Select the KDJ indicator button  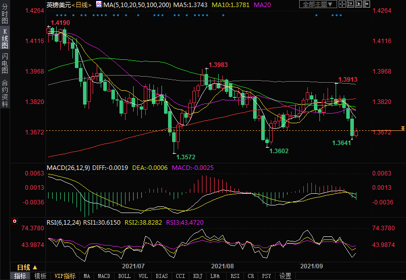198,276
